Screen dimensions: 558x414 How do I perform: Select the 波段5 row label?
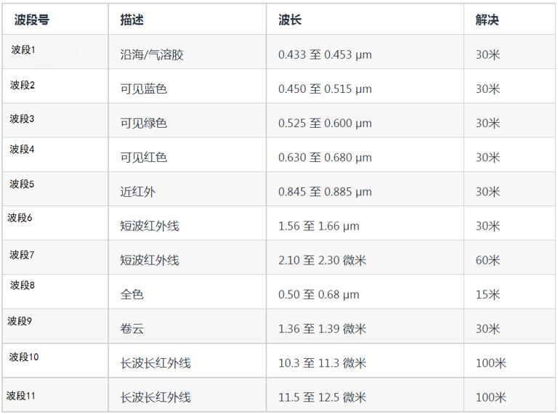22,184
